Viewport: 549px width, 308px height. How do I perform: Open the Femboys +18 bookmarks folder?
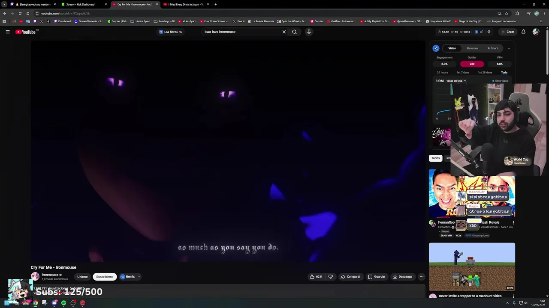tap(164, 21)
